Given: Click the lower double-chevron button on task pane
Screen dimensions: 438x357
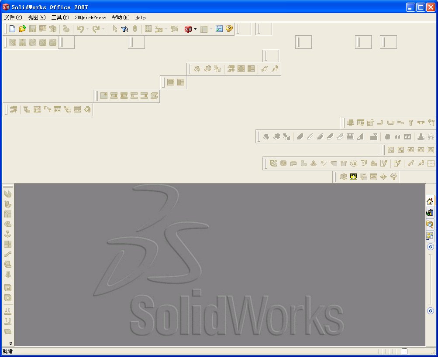Looking at the screenshot, I should 431,311.
